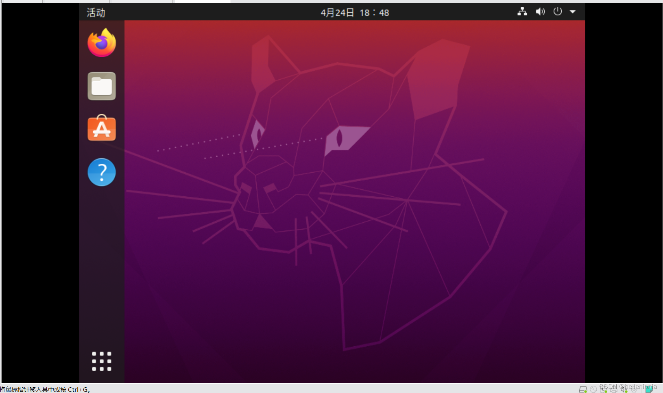Open the Activities overview
The image size is (663, 393).
point(95,13)
